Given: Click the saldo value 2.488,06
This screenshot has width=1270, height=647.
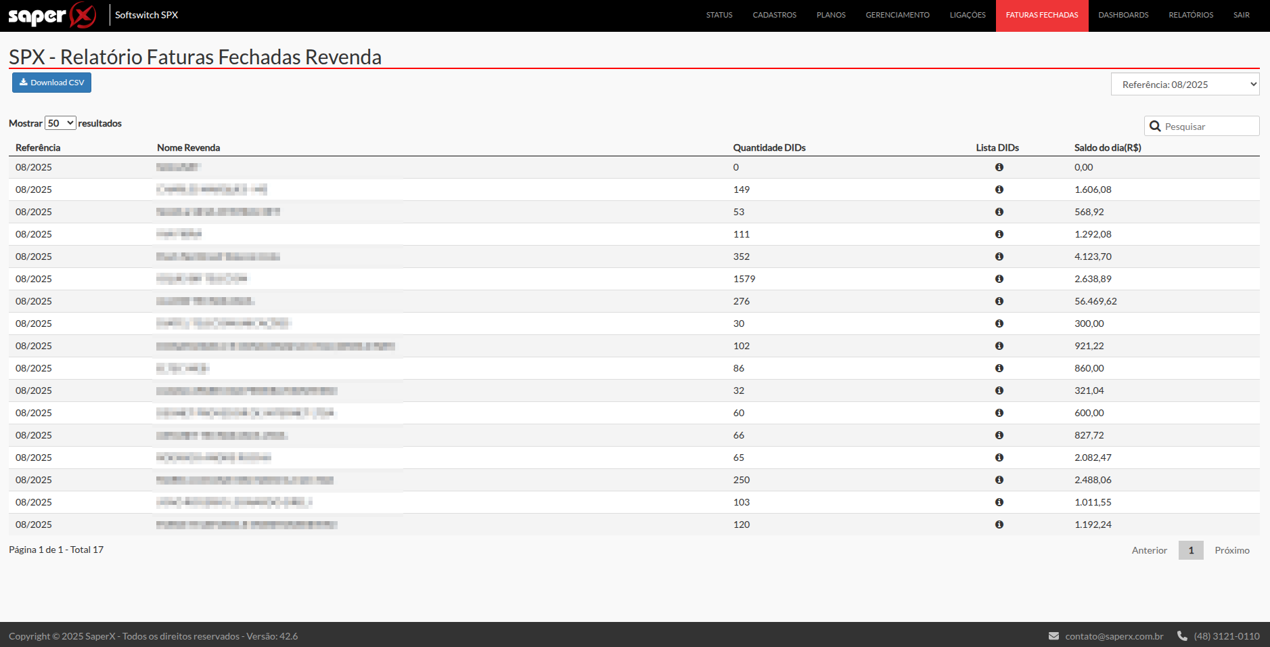Looking at the screenshot, I should click(x=1093, y=480).
